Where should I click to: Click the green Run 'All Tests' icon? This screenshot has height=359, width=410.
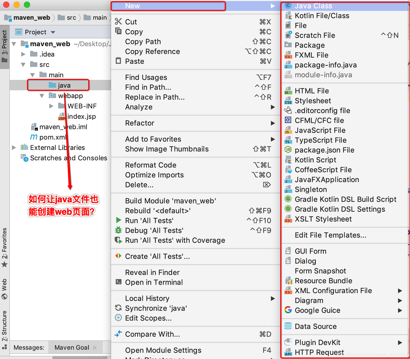[119, 220]
